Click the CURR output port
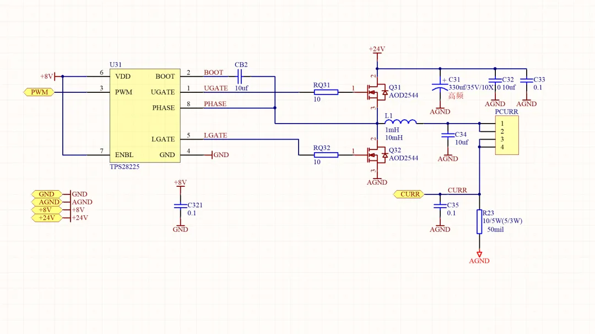Image resolution: width=595 pixels, height=334 pixels. pos(409,194)
